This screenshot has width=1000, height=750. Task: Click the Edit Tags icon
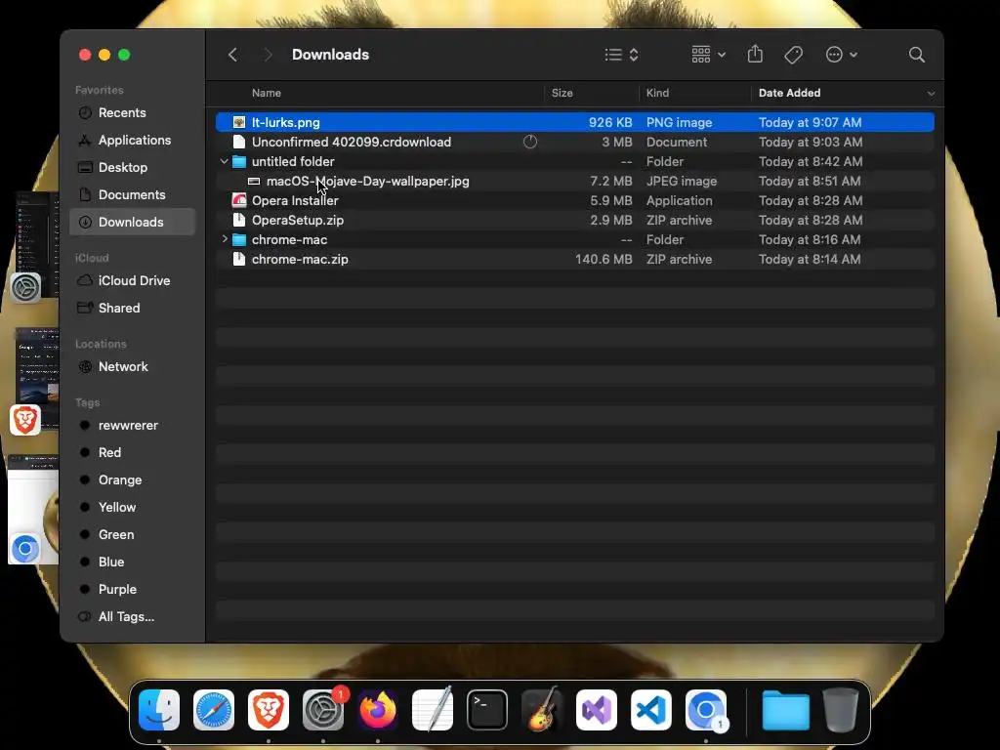793,55
